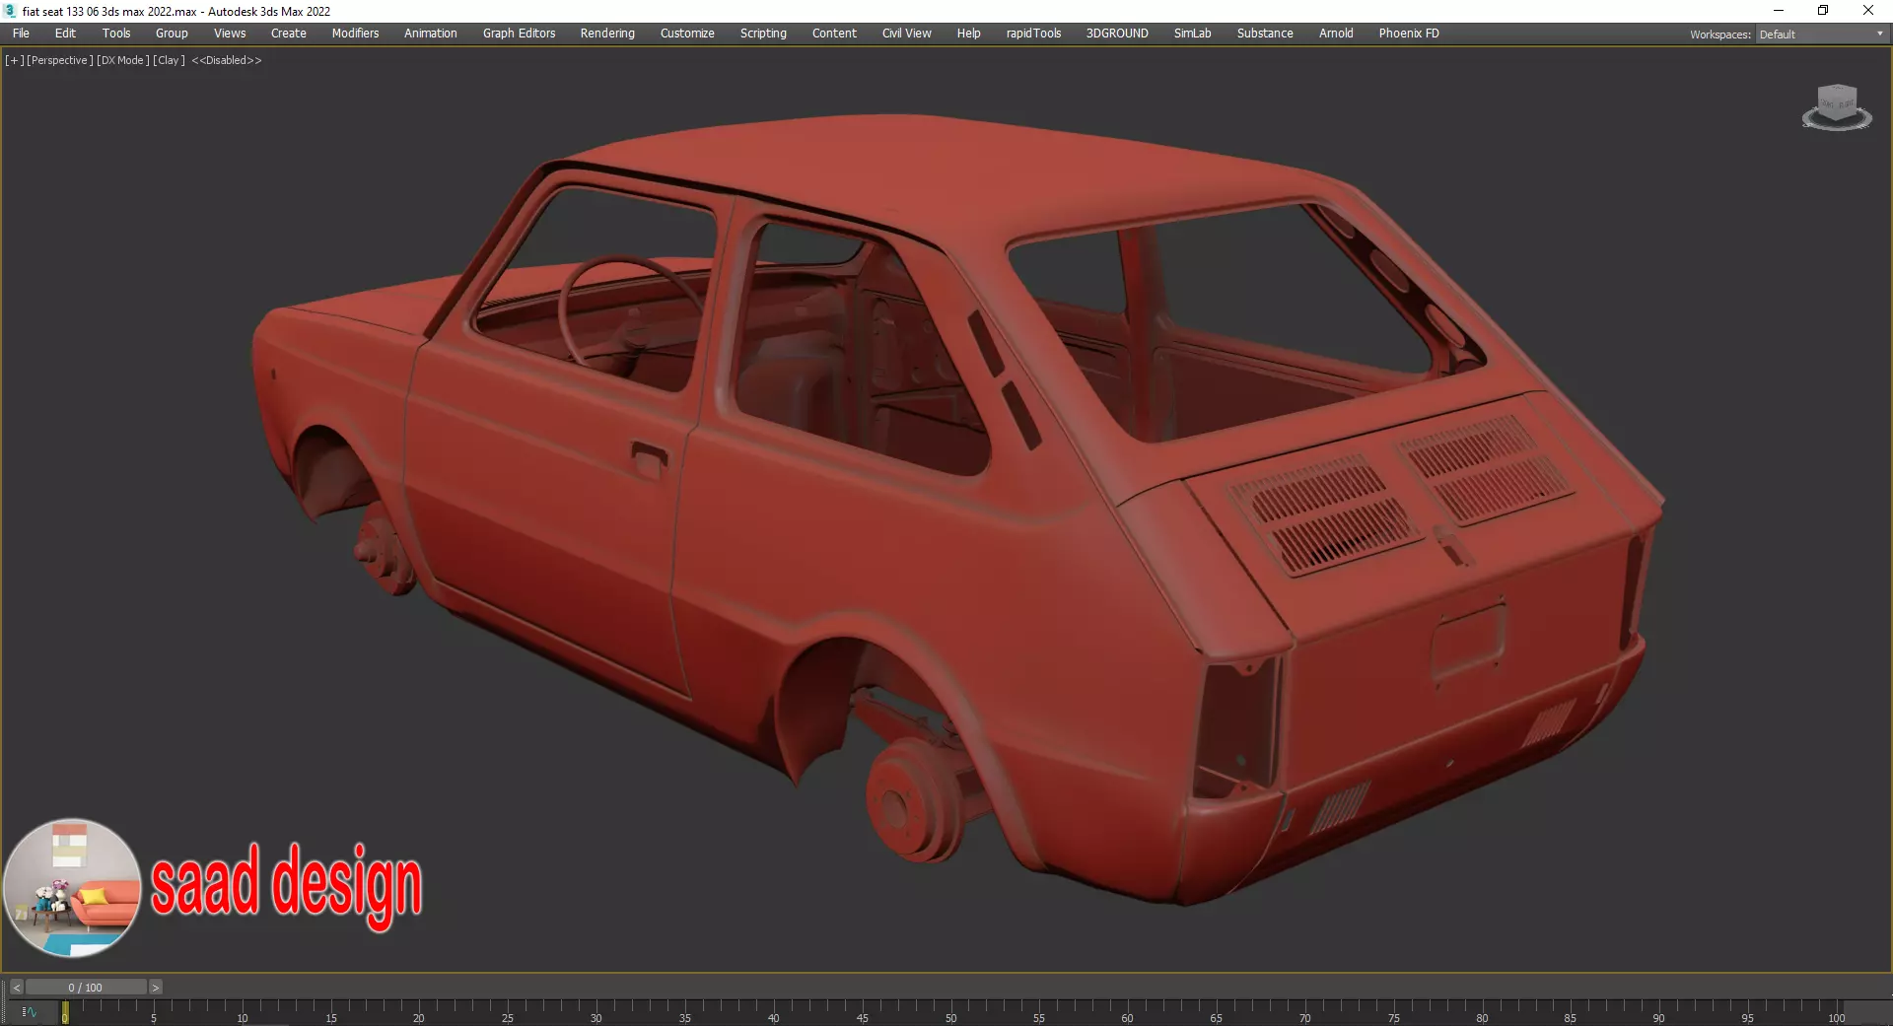Open the Content menu

834,33
